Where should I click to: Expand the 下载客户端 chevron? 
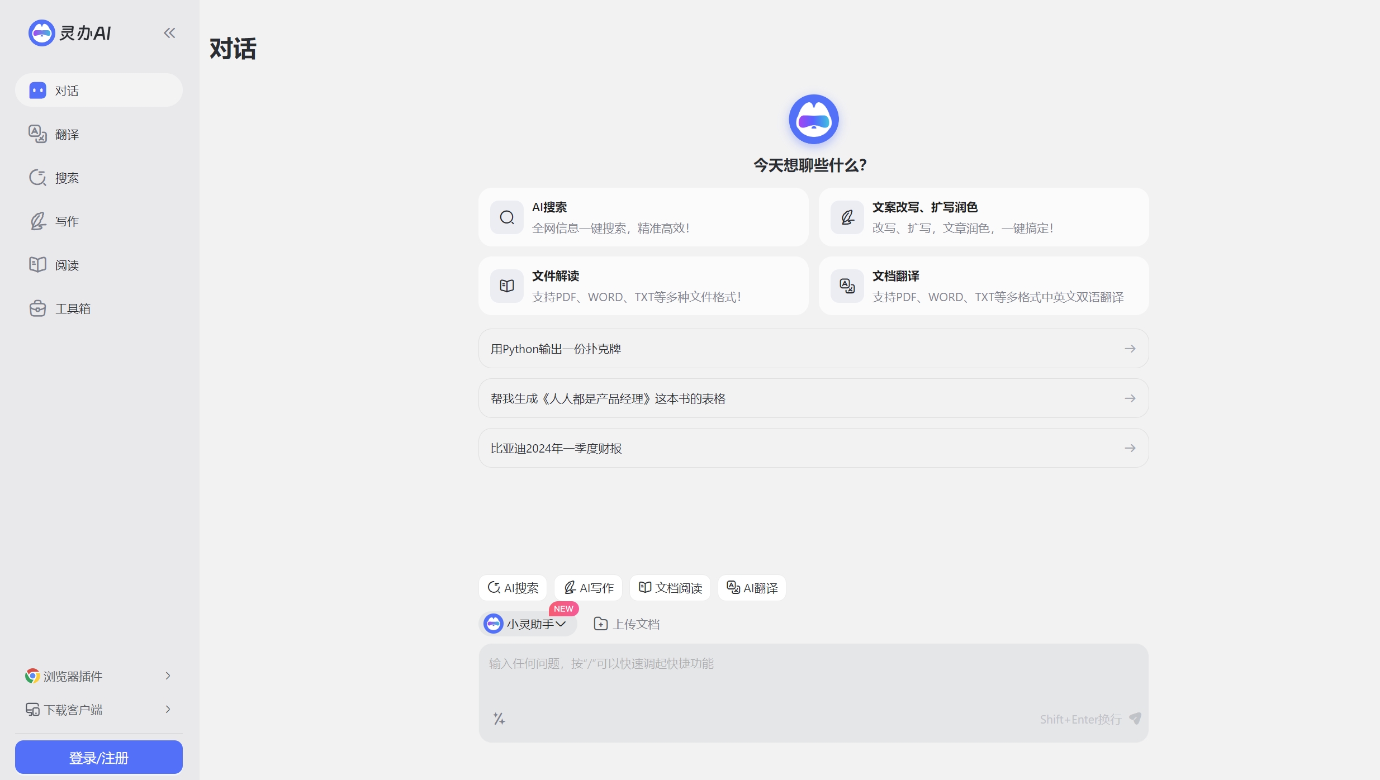[x=168, y=710]
